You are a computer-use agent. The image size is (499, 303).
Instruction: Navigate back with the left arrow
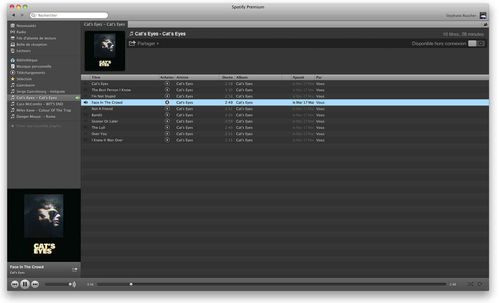14,15
